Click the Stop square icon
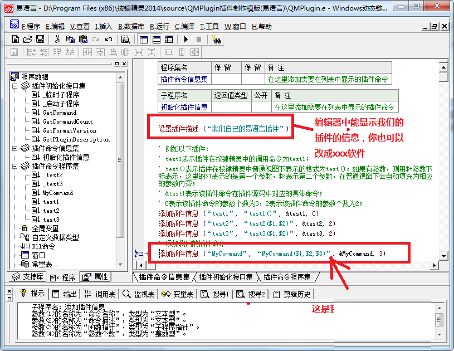Screen dimensions: 454x351 (x=199, y=39)
